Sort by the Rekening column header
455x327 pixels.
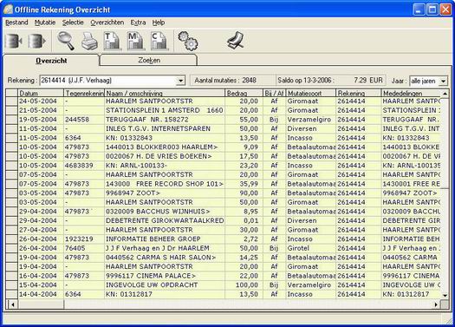[x=359, y=93]
